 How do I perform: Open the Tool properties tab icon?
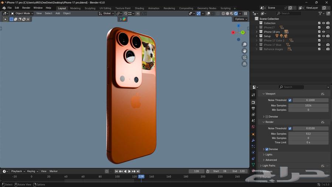point(253,95)
